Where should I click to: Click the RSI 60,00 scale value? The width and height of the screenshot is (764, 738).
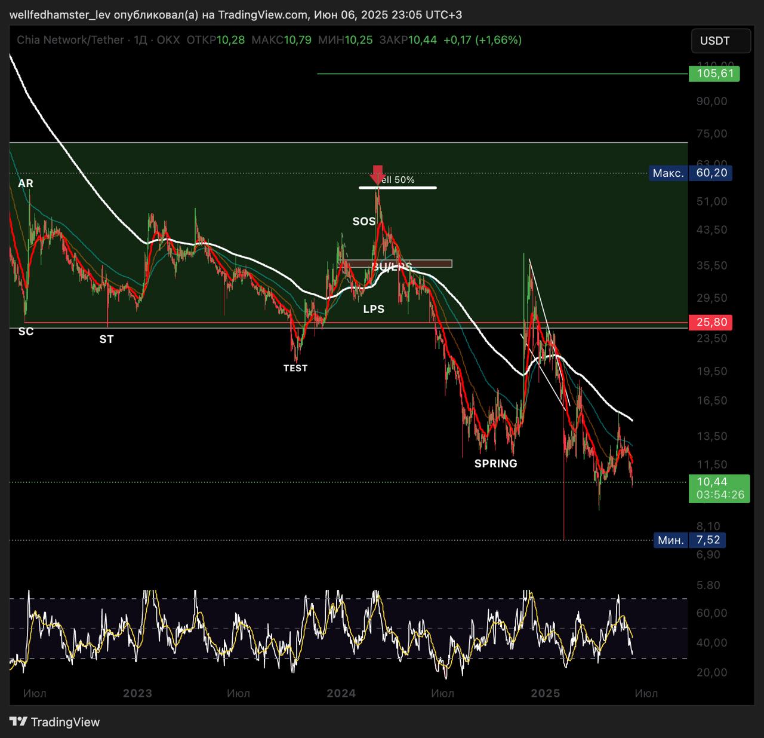click(712, 613)
